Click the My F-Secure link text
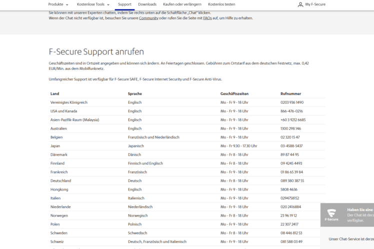Screen dimensions: 374x249 tap(315, 4)
